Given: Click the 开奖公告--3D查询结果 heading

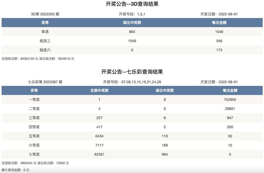Looking at the screenshot, I should click(x=132, y=4).
